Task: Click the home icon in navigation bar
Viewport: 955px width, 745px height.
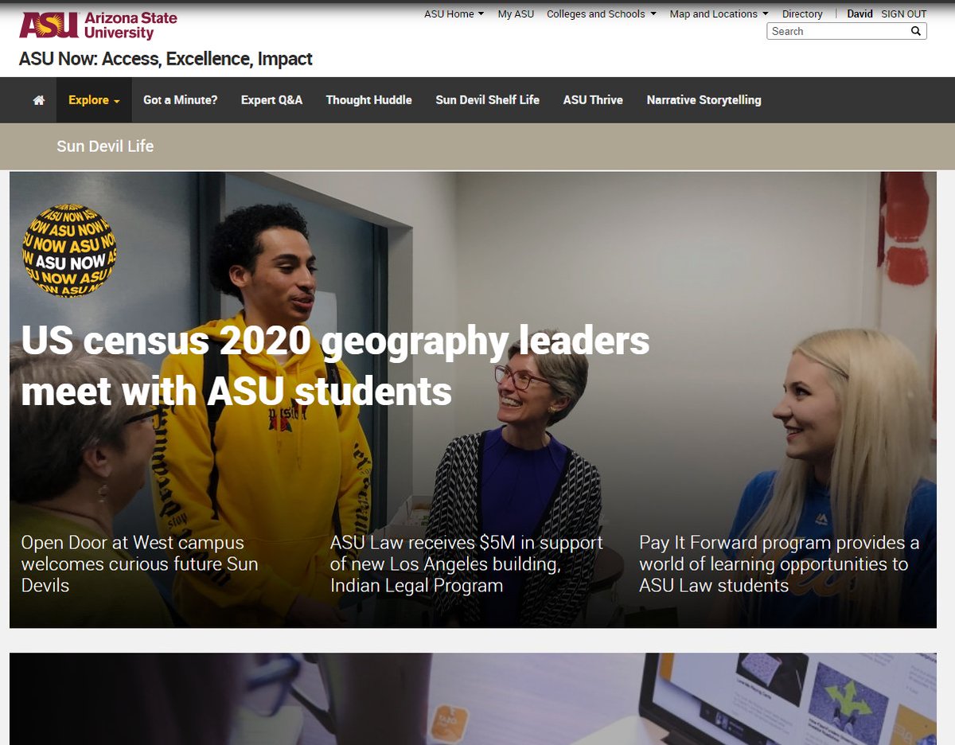Action: (38, 100)
